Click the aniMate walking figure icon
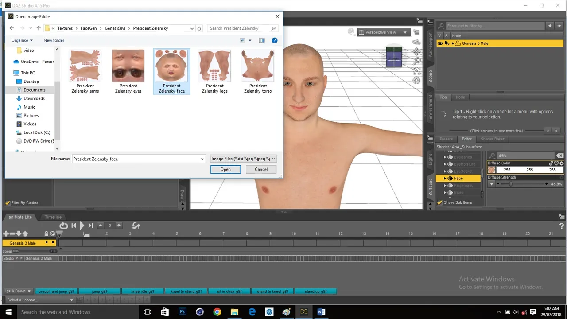 coord(136,226)
